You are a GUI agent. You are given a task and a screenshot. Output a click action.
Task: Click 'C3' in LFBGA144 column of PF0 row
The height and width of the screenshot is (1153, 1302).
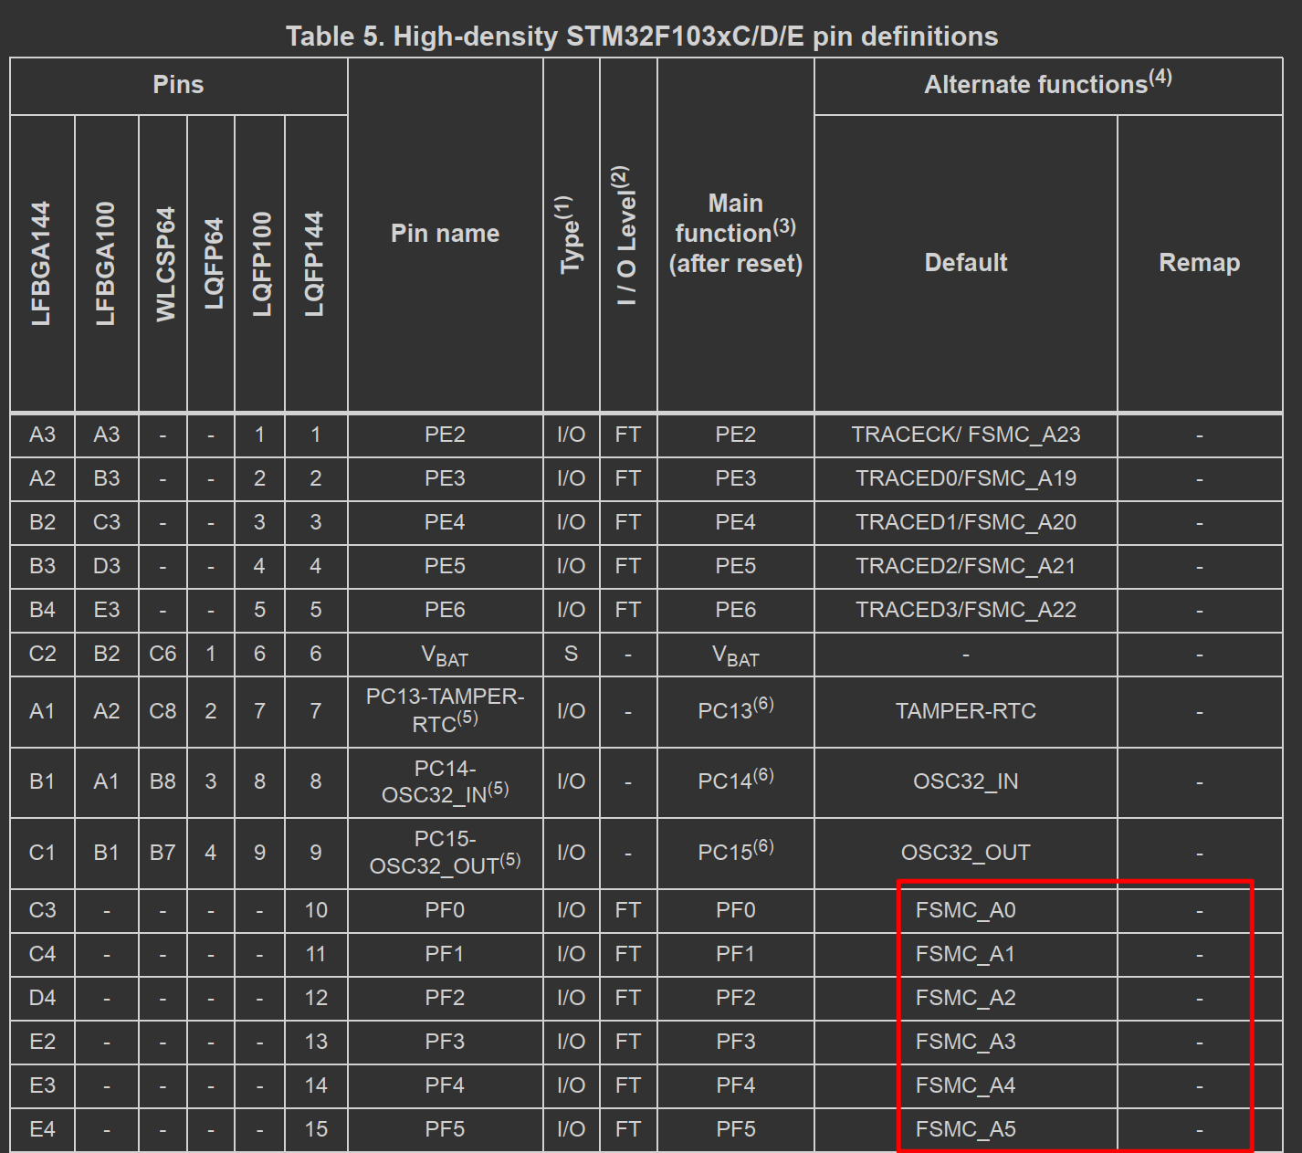pos(42,910)
